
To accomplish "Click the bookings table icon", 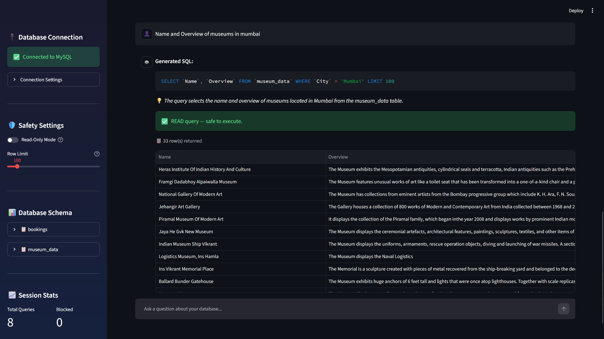I will click(x=24, y=229).
